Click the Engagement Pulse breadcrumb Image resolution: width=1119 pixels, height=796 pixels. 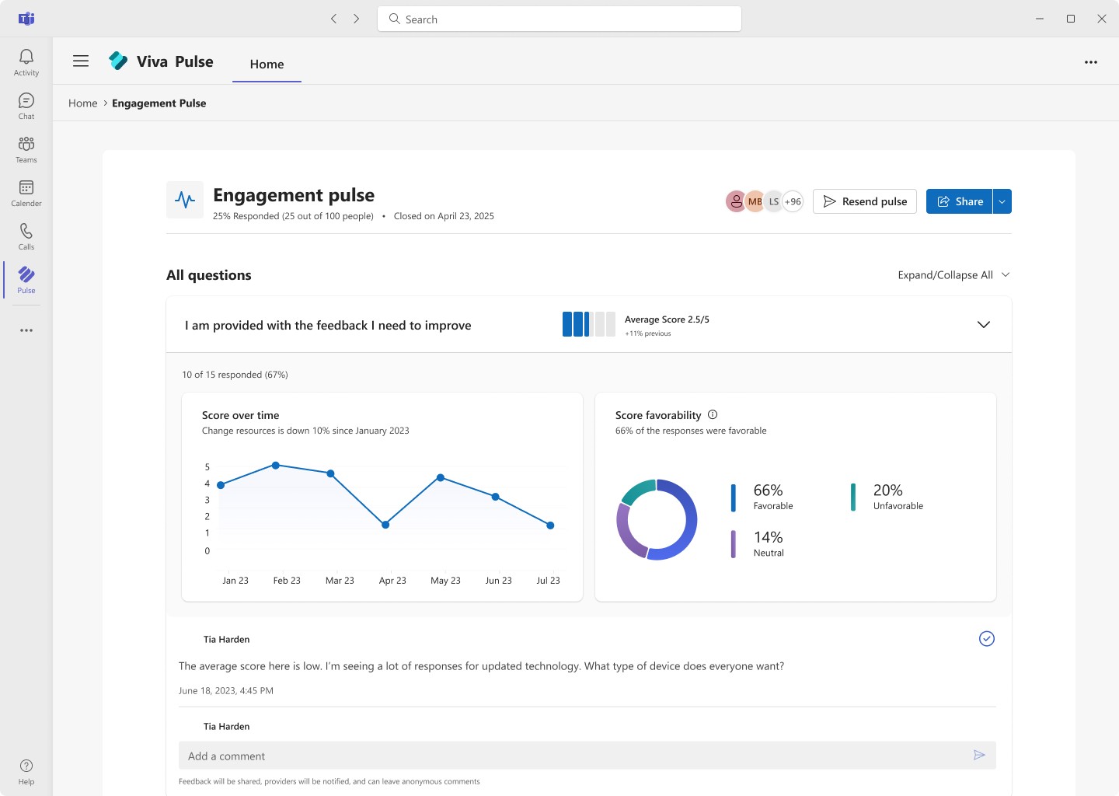coord(159,103)
